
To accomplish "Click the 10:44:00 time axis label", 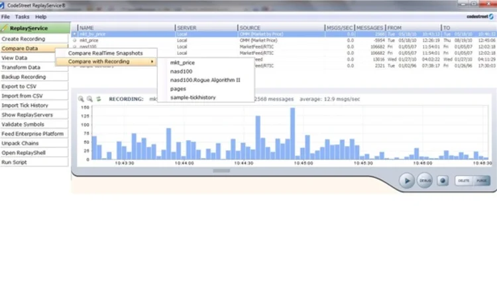I will (x=184, y=163).
